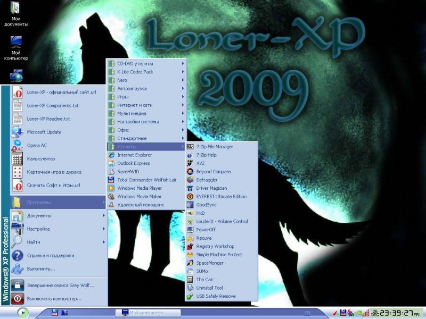Screen dimensions: 426x319
Task: Open Windows Media Player
Action: (x=140, y=188)
